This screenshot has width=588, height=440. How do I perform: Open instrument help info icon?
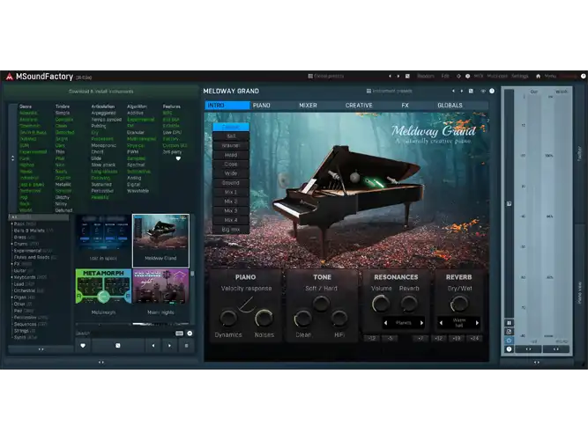click(x=492, y=91)
